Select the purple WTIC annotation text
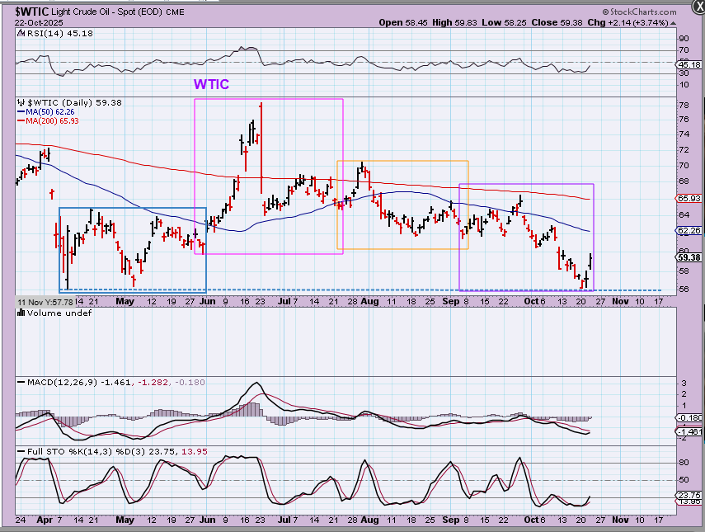The image size is (705, 532). click(x=211, y=84)
